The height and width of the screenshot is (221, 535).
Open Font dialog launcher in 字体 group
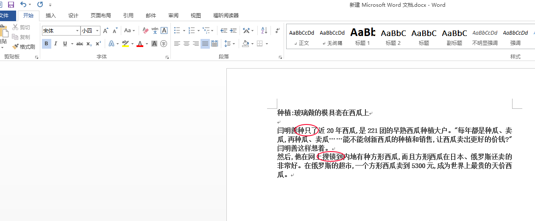coord(167,57)
